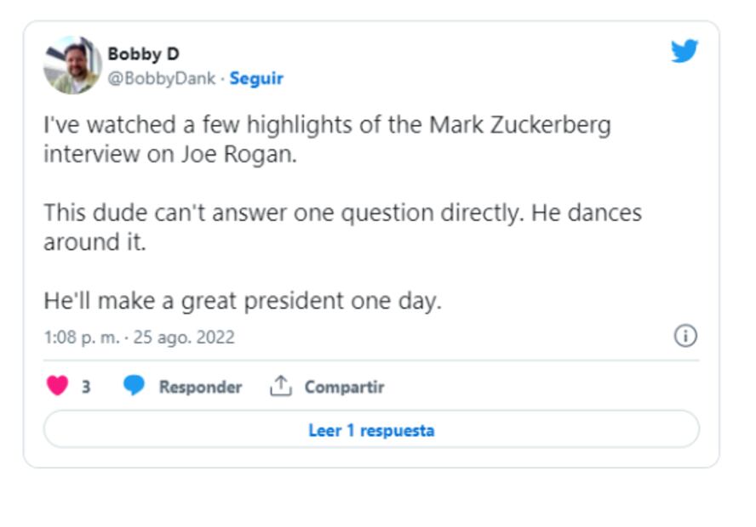
Task: Open the tweet info circle icon
Action: point(685,336)
